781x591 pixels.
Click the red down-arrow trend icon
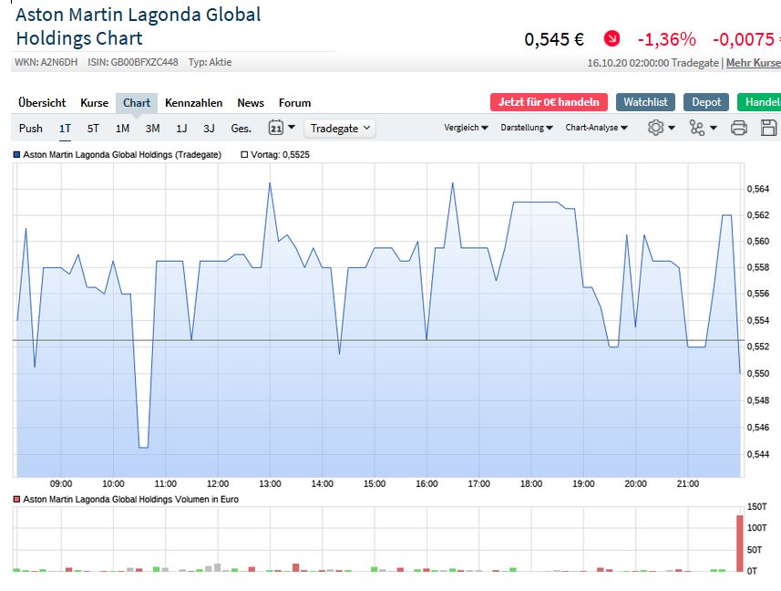coord(611,38)
